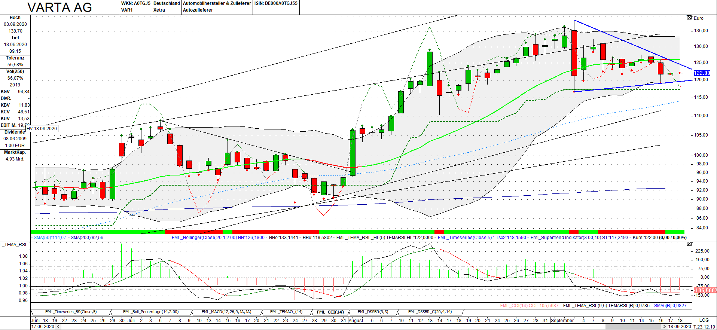Click the KCV value 46,51

(24, 112)
